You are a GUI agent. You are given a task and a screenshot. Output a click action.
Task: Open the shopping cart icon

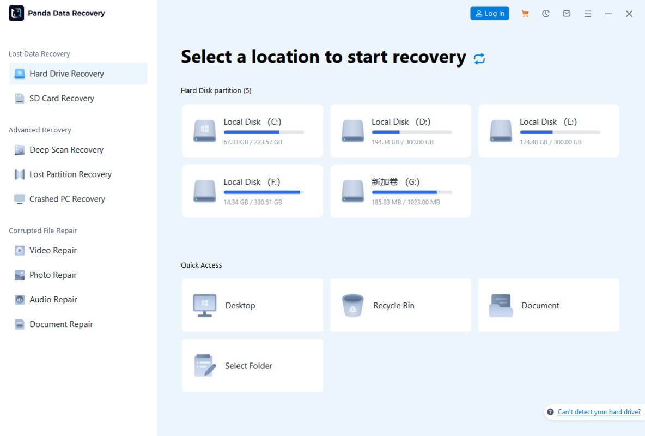click(525, 14)
